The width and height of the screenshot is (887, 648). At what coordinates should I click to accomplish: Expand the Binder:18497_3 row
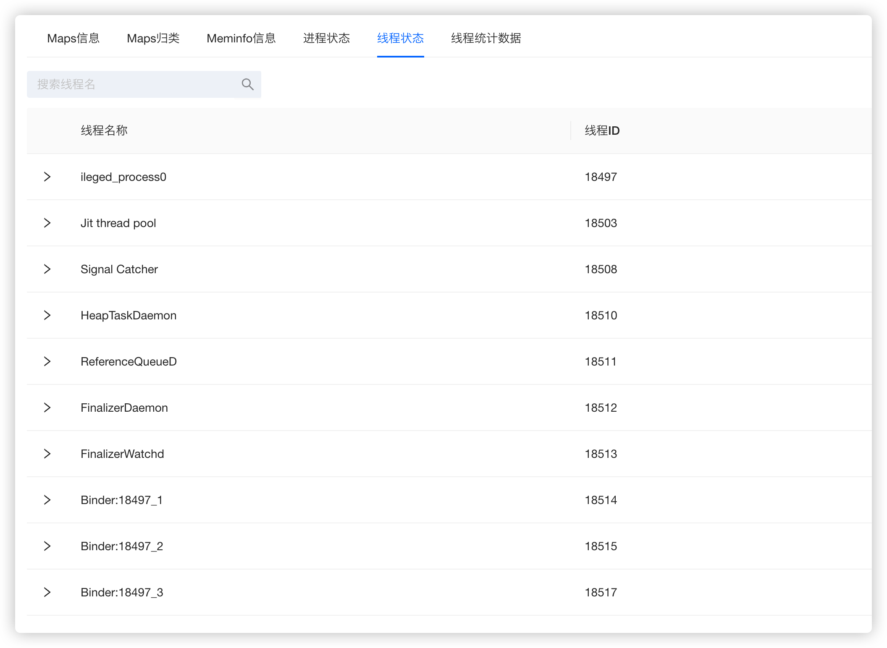(x=47, y=592)
